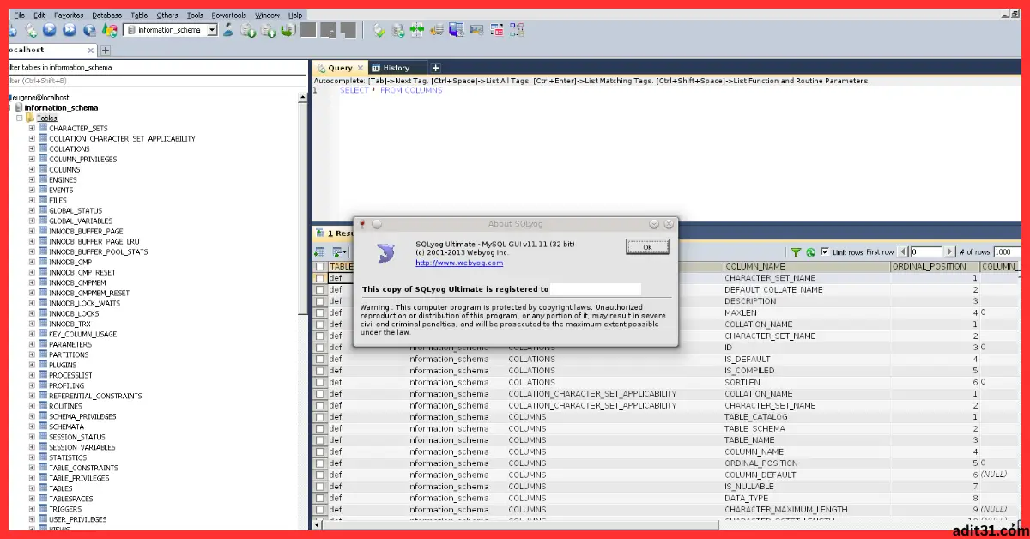Expand the COLUMNS table node
This screenshot has height=539, width=1030.
pyautogui.click(x=32, y=169)
